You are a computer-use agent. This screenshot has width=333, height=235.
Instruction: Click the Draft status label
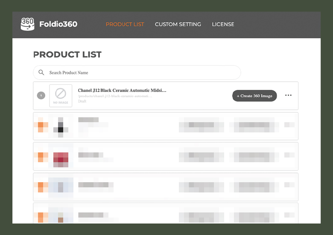pyautogui.click(x=82, y=101)
